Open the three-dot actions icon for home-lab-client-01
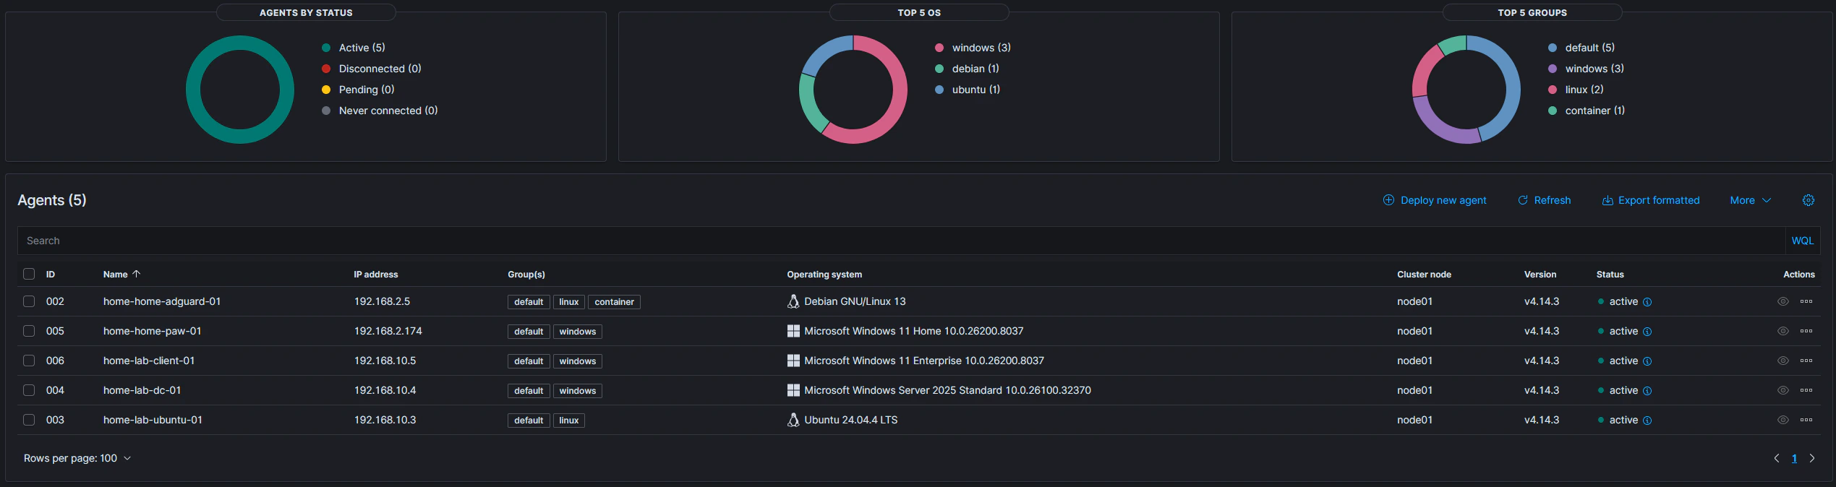 click(1807, 361)
